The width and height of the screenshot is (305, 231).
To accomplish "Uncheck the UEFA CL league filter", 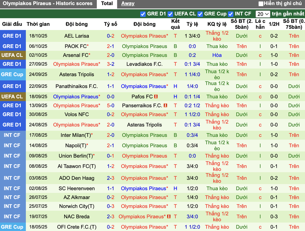I will (170, 14).
